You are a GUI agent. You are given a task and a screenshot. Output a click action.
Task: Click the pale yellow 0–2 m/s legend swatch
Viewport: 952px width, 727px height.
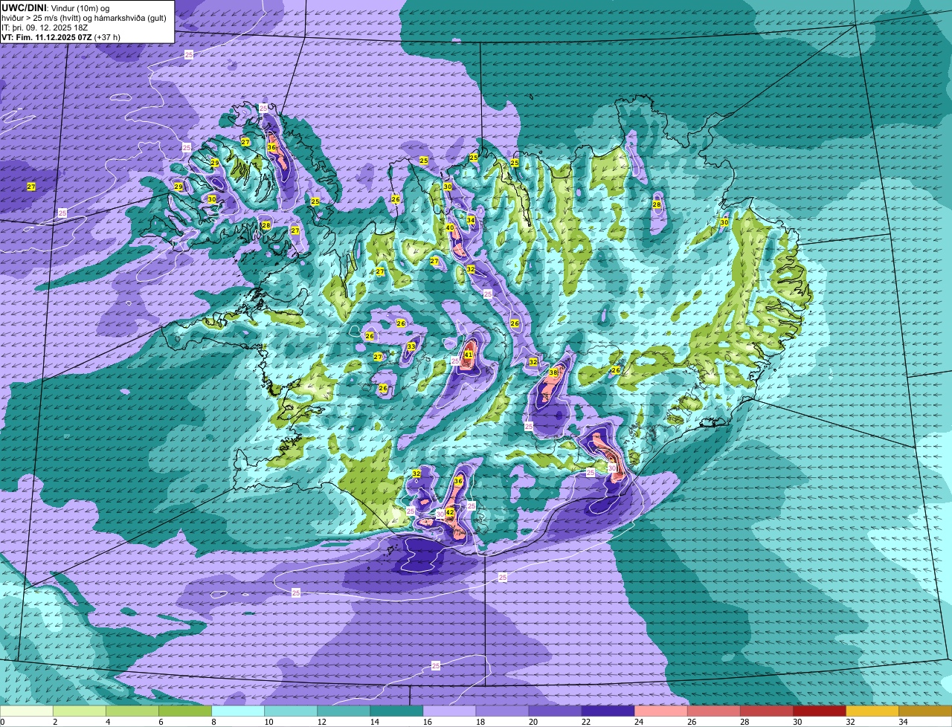click(x=27, y=711)
